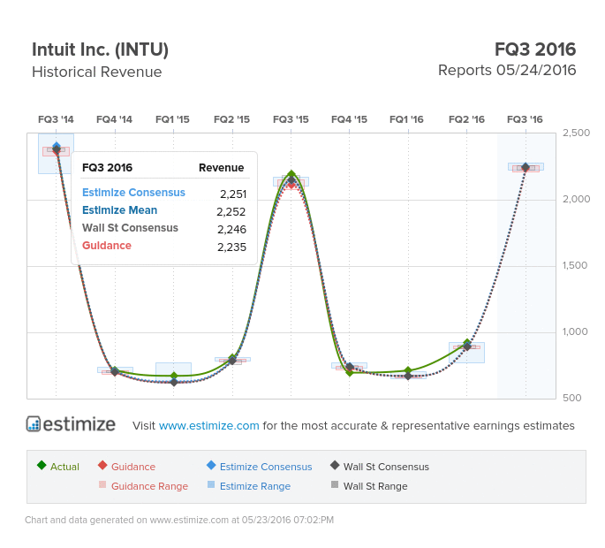The image size is (605, 548).
Task: Click the 2,000 y-axis label
Action: (x=576, y=199)
